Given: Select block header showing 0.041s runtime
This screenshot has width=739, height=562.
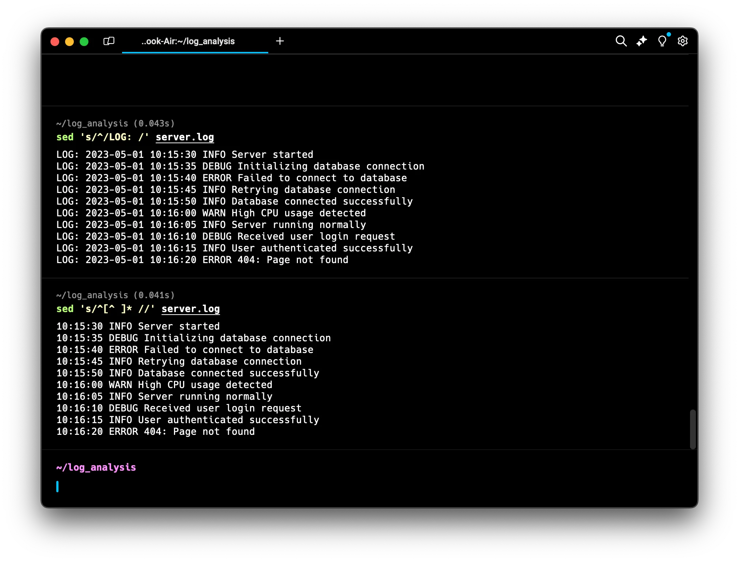Looking at the screenshot, I should [x=115, y=295].
